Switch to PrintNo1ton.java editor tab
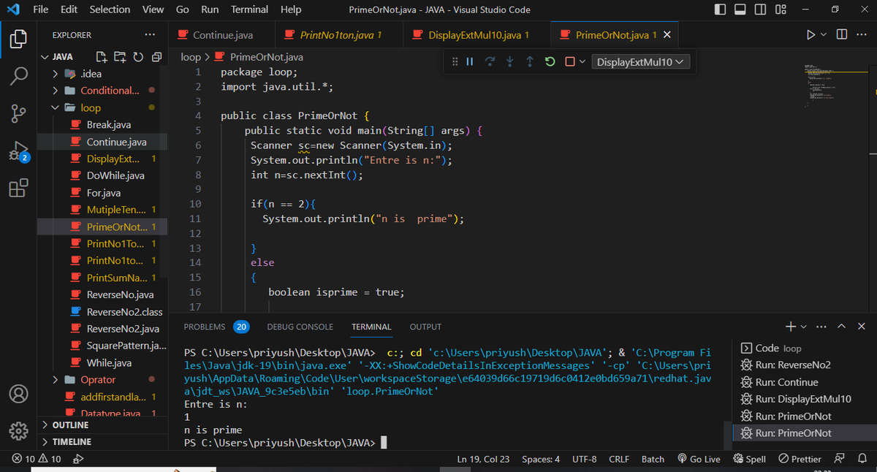This screenshot has width=877, height=472. pos(341,35)
